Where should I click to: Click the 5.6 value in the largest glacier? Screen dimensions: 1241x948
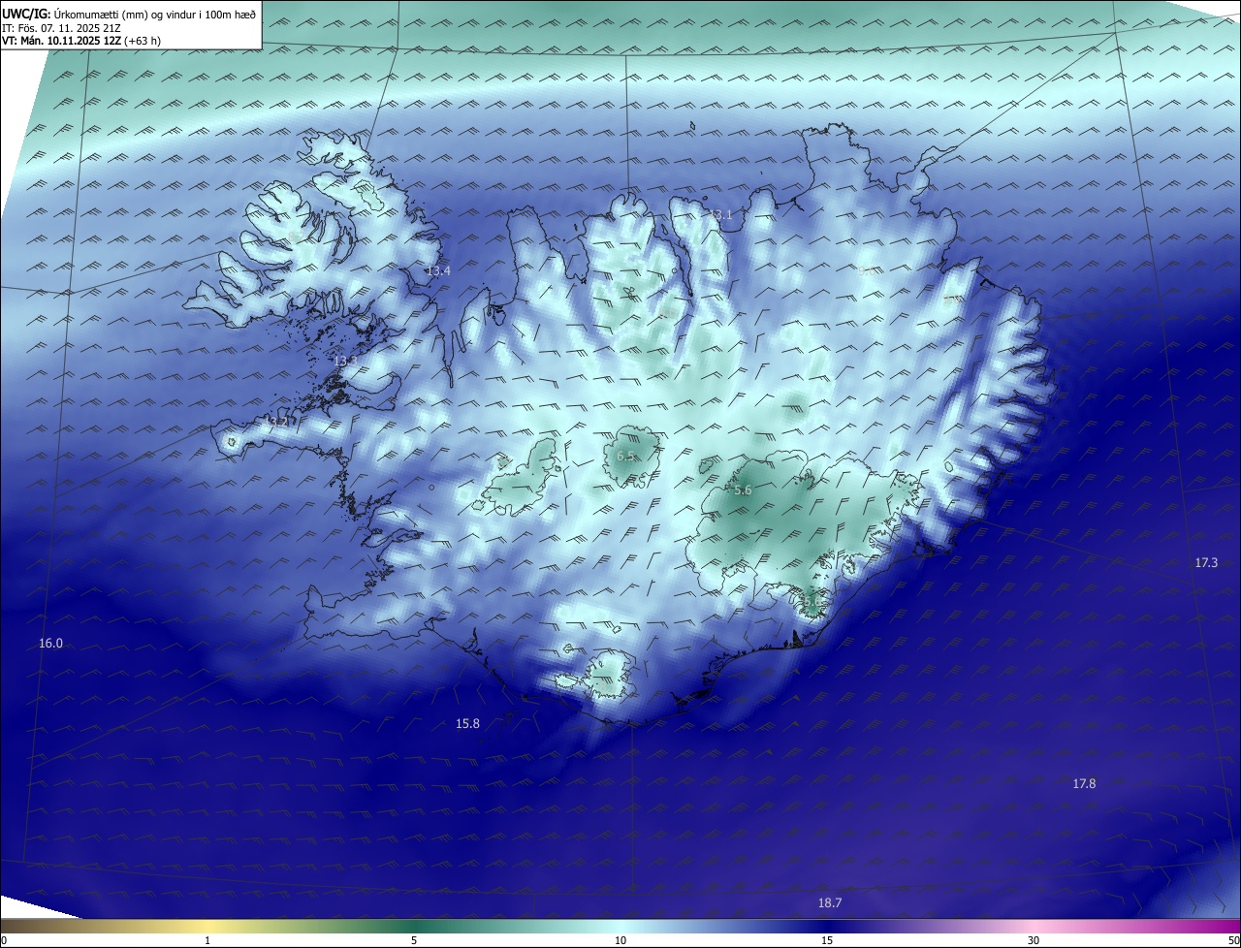(743, 490)
